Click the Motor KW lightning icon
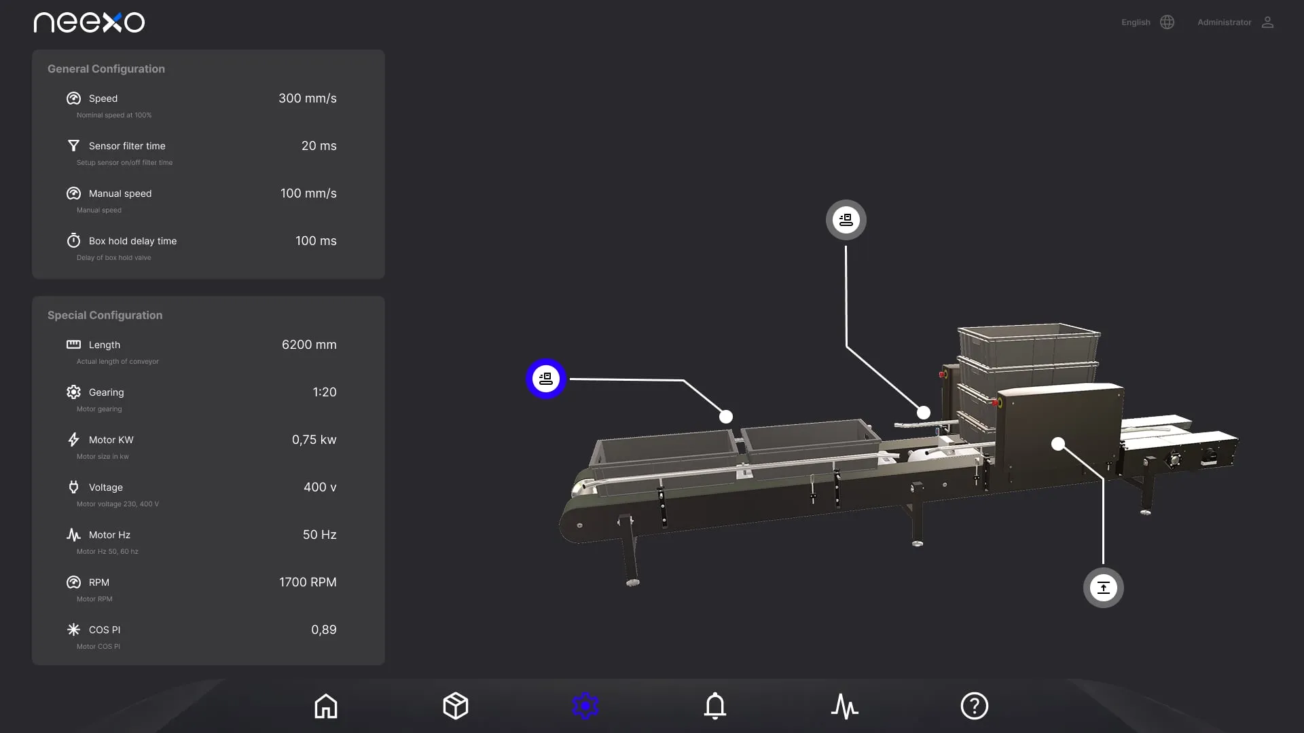 pos(73,440)
